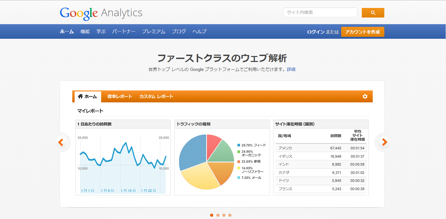Select the first carousel dot indicator

pos(212,215)
